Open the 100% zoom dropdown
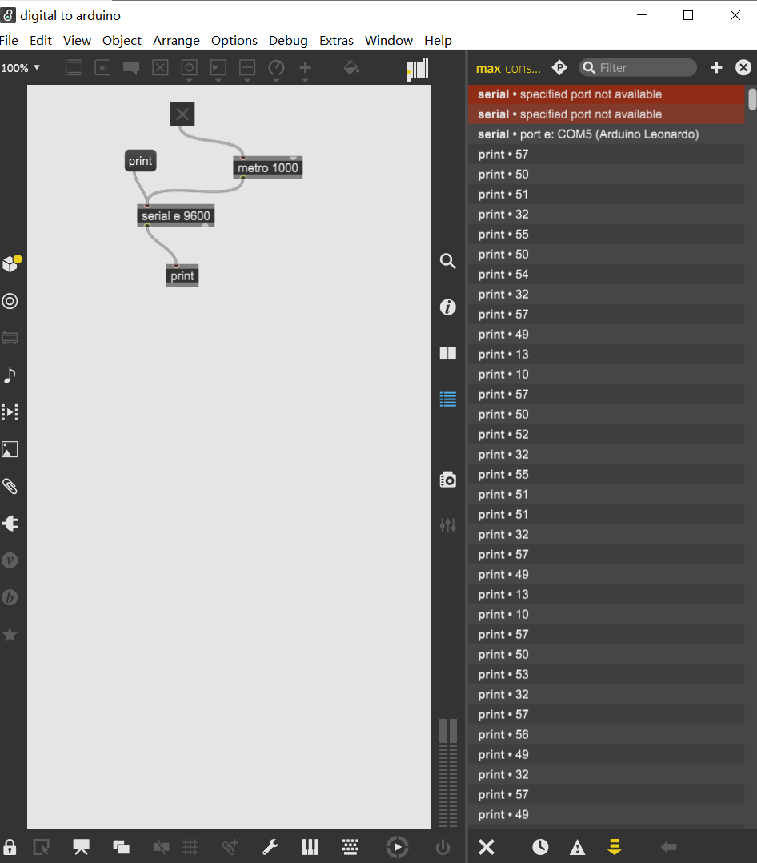Screen dimensions: 757x863 (x=20, y=68)
